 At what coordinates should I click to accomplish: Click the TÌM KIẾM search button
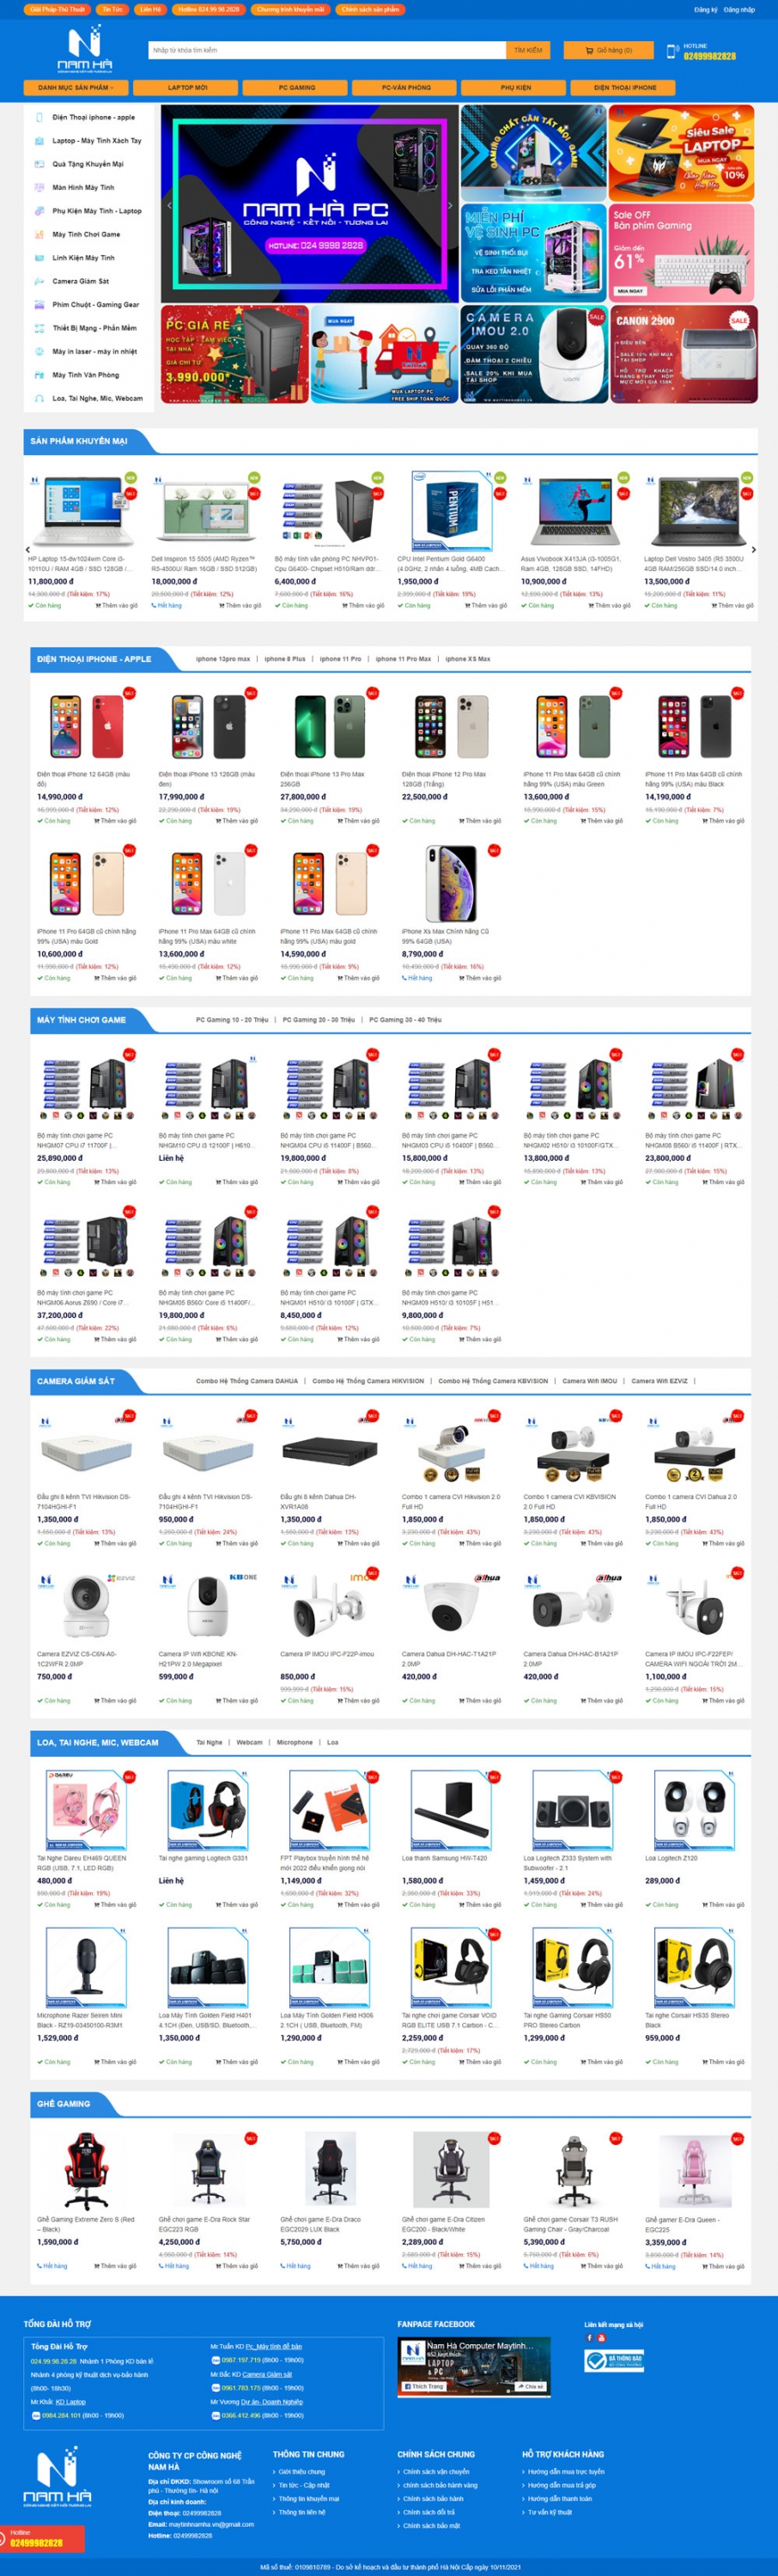coord(528,50)
